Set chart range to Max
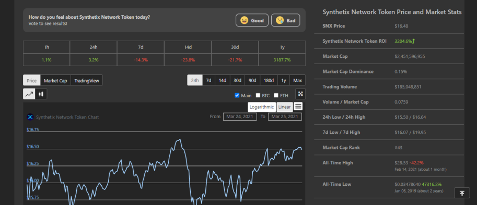Image resolution: width=477 pixels, height=205 pixels. 297,81
